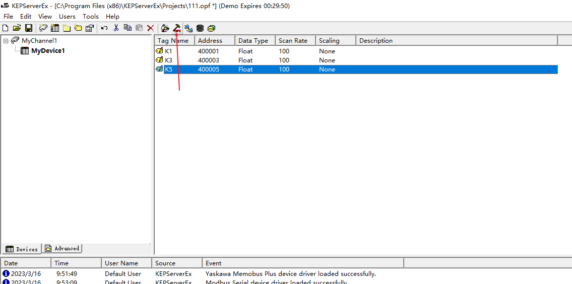This screenshot has width=572, height=284.
Task: Delete selection with red X icon
Action: [x=150, y=28]
